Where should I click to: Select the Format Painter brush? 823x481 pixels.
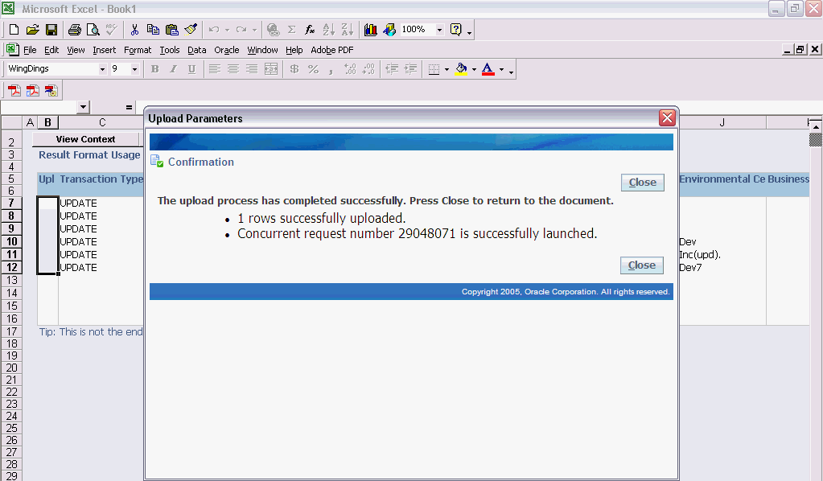(x=191, y=30)
